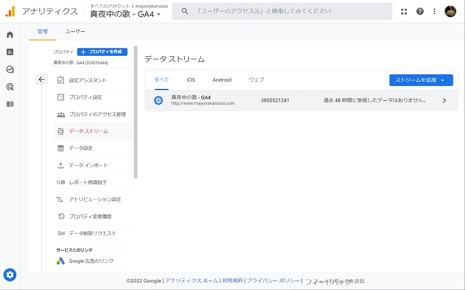Open the user account avatar
465x290 pixels.
click(450, 12)
